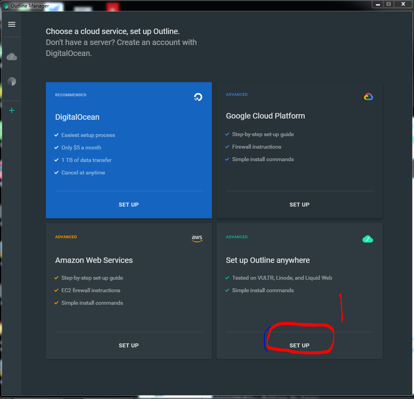This screenshot has height=399, width=414.
Task: Click the RECOMMENDED label
Action: click(x=71, y=95)
